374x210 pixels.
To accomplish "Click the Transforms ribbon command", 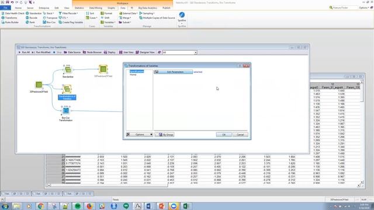I will 9,18.
